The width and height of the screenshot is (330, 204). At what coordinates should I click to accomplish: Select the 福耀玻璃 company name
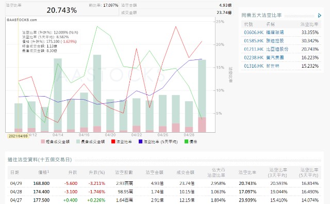(x=275, y=33)
